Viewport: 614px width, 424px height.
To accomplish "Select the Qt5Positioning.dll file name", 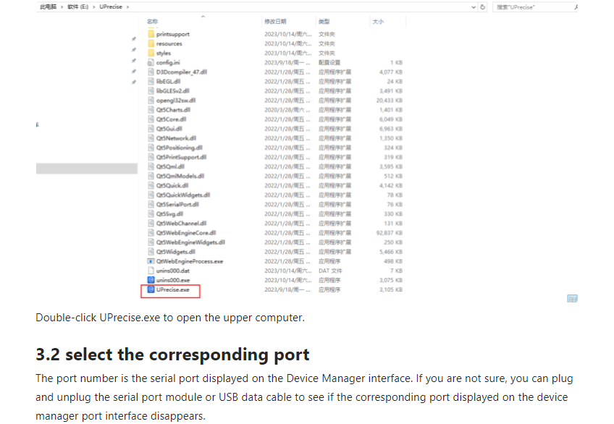I will point(180,148).
